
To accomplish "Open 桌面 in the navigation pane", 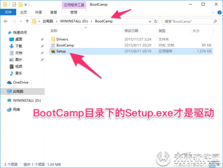I will pos(19,39).
